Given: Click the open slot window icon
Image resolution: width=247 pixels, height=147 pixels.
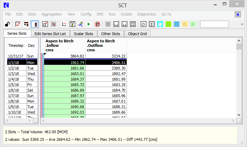Looking at the screenshot, I should [45, 24].
